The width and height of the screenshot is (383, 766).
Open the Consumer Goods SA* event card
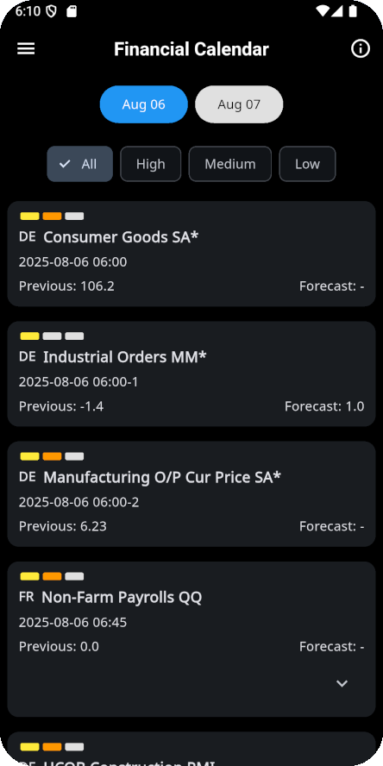[x=191, y=254]
